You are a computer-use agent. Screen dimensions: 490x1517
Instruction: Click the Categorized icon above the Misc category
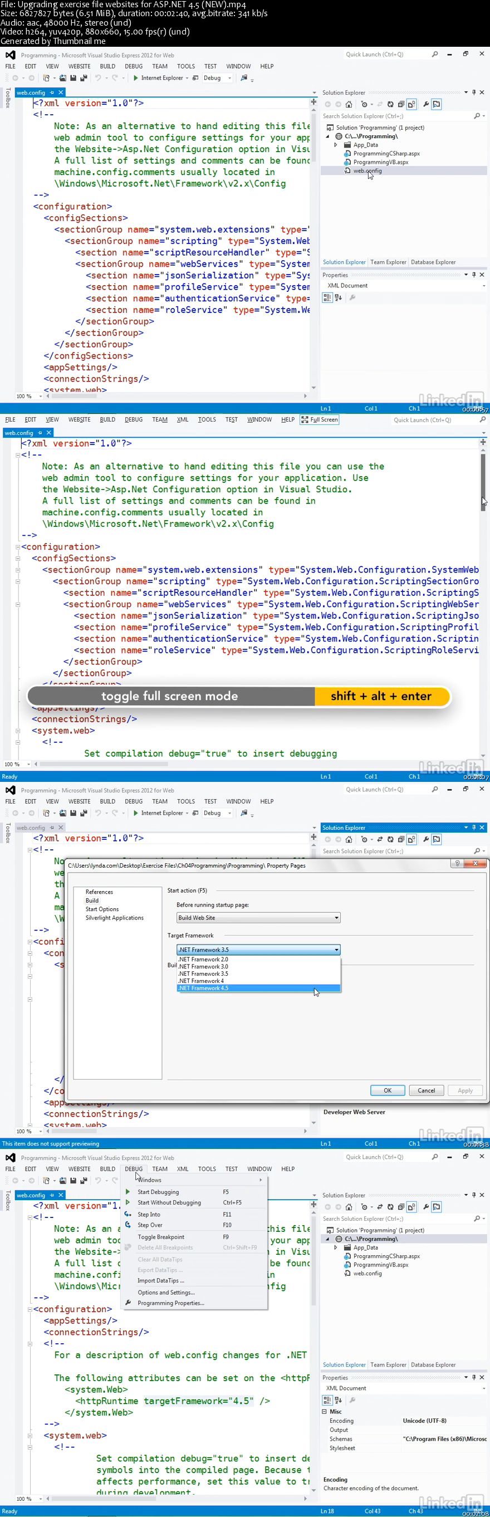327,1400
